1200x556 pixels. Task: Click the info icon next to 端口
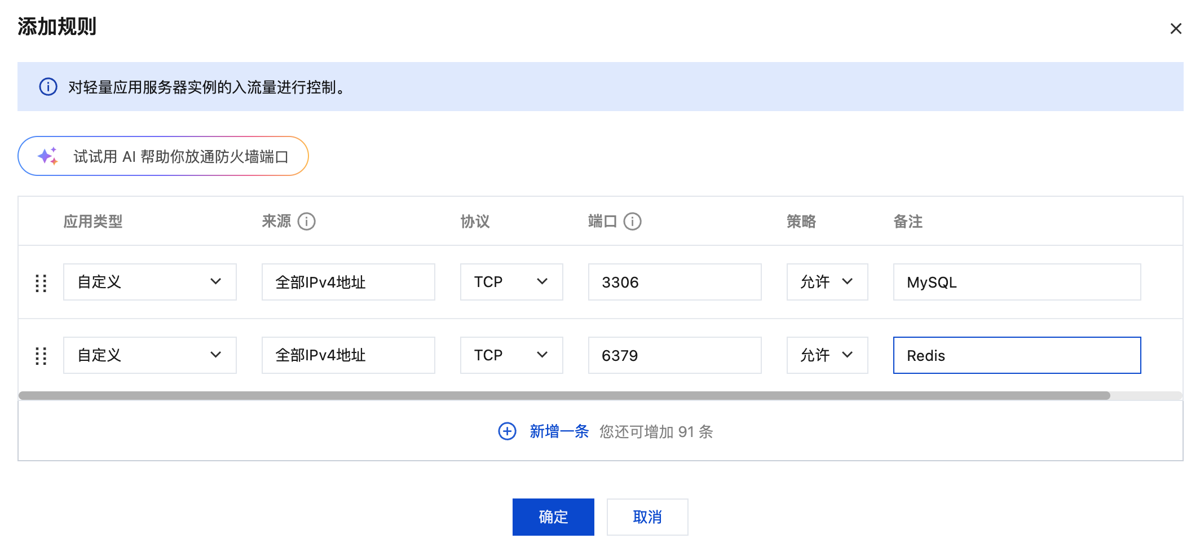[x=632, y=222]
